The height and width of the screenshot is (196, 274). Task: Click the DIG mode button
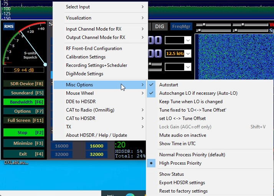(160, 26)
